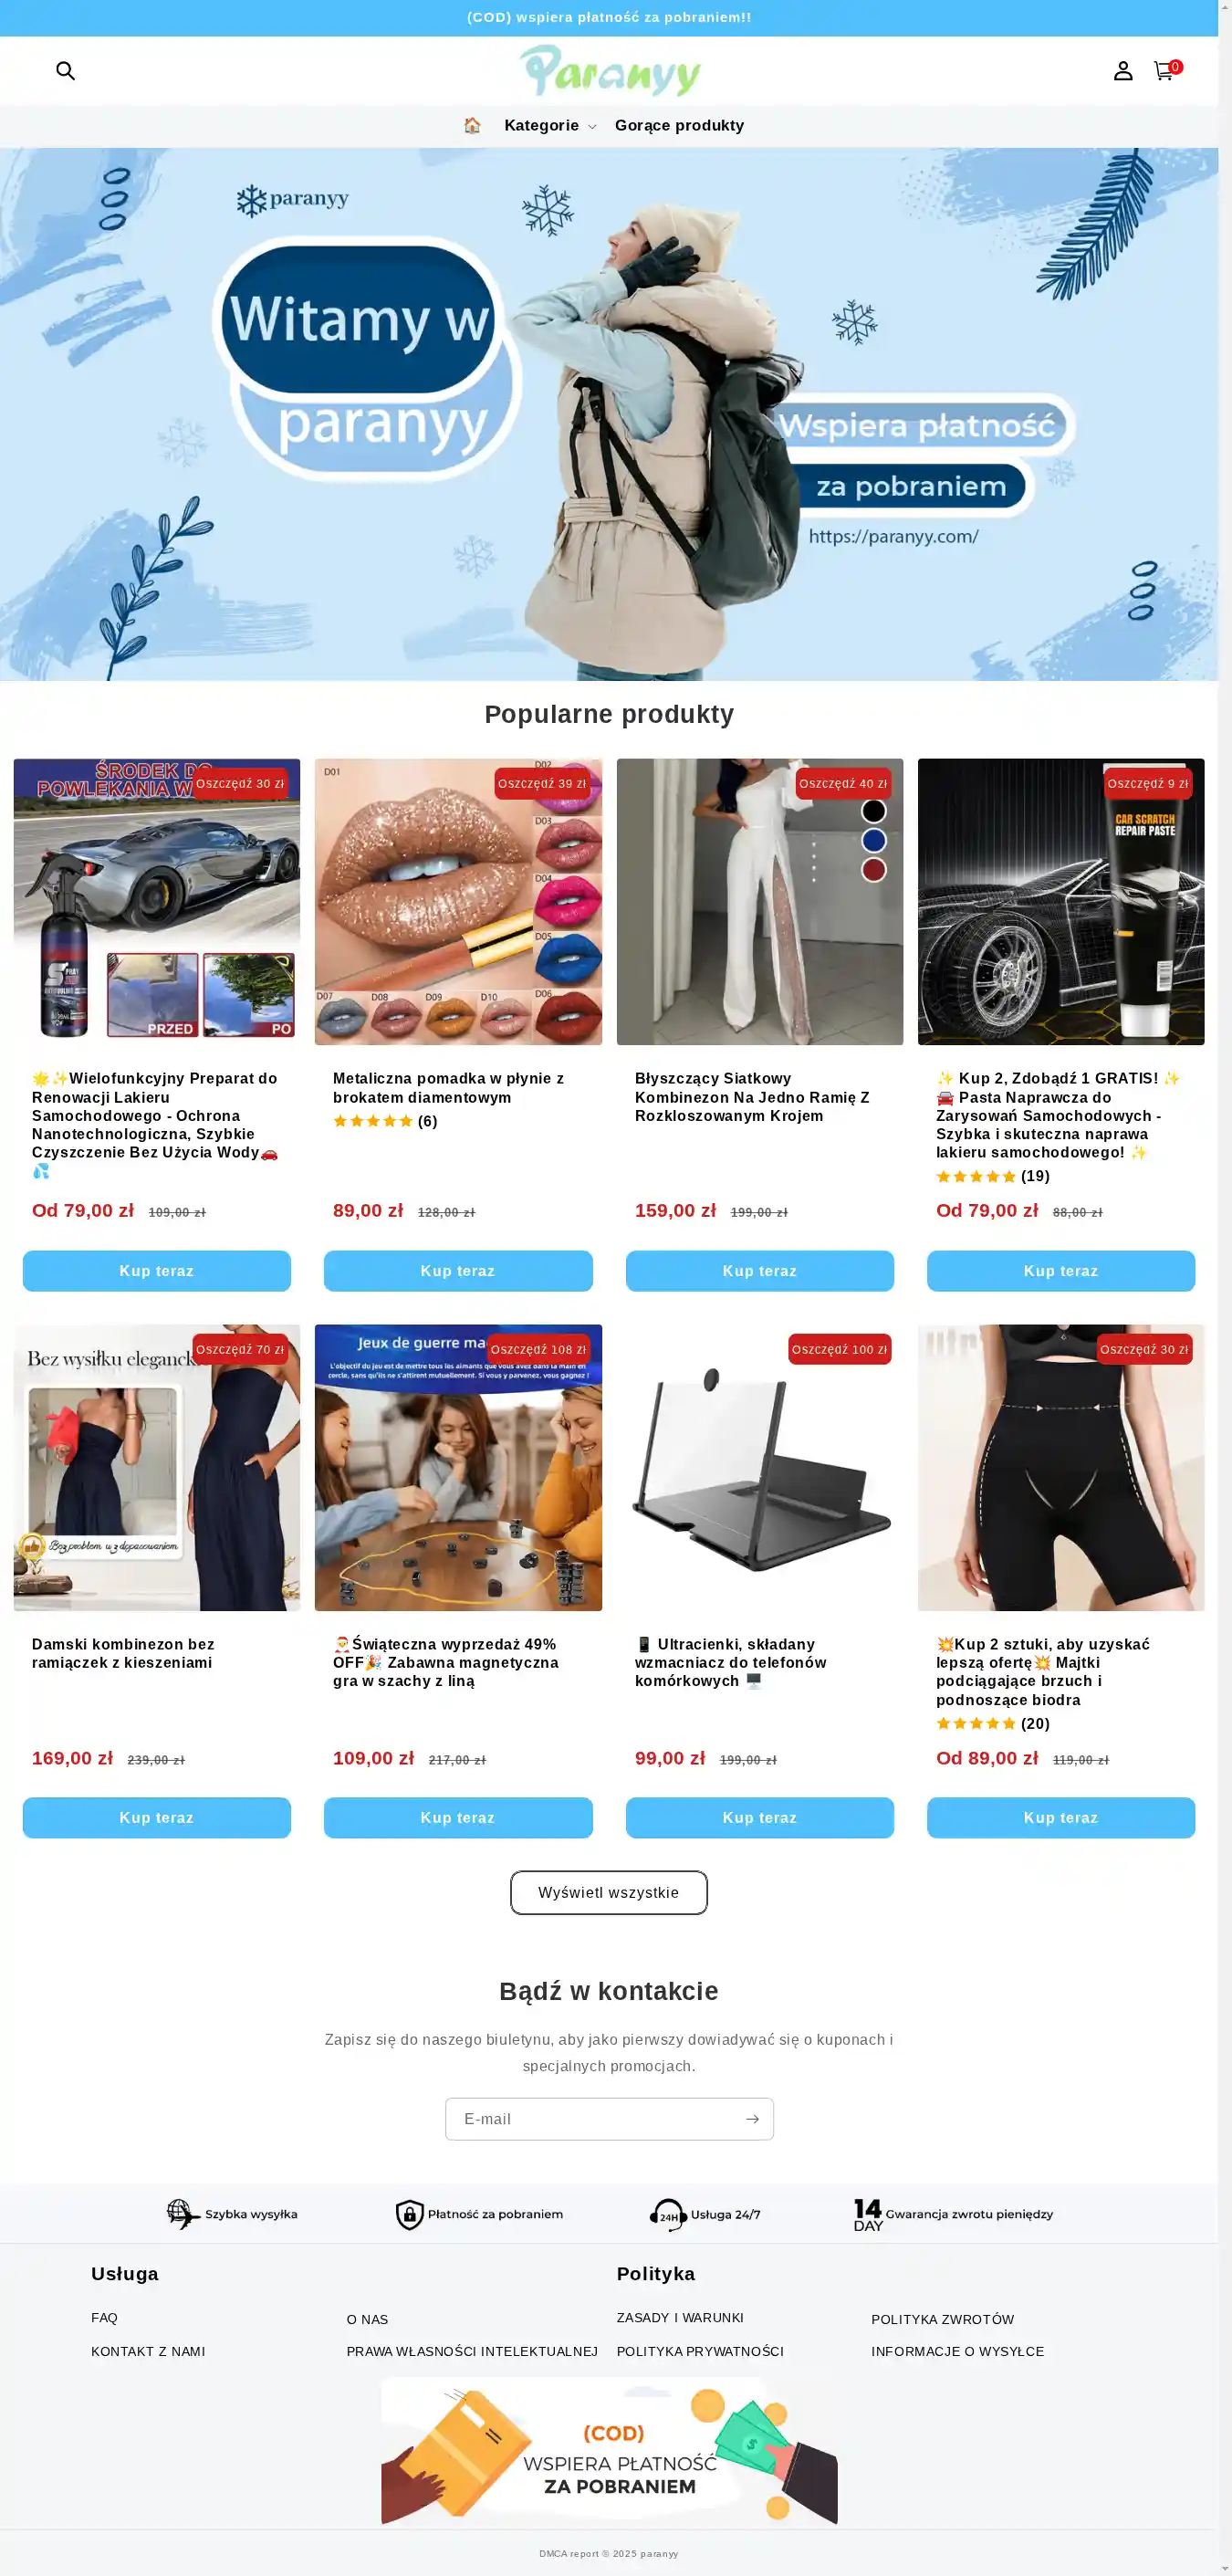Click Kup teraz for the phone screen magnifier
The width and height of the screenshot is (1232, 2576).
pyautogui.click(x=760, y=1817)
